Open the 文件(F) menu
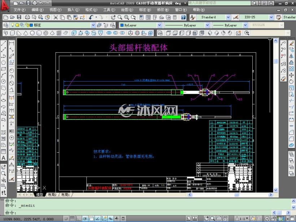 point(19,10)
